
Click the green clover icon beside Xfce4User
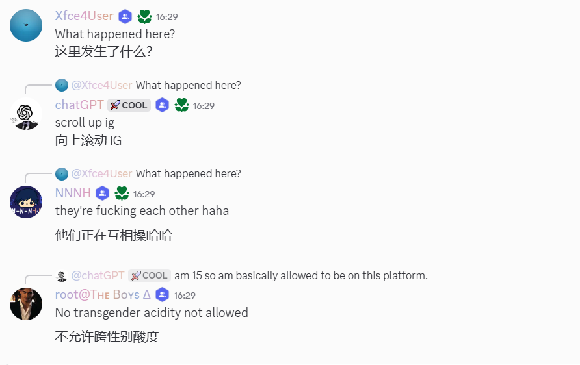point(144,17)
